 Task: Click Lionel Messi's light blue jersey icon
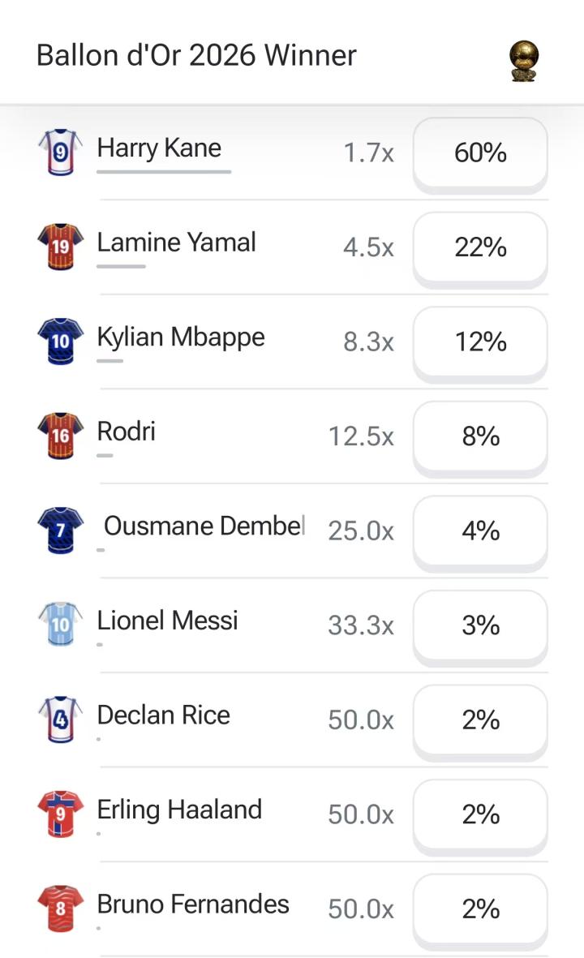click(x=61, y=625)
